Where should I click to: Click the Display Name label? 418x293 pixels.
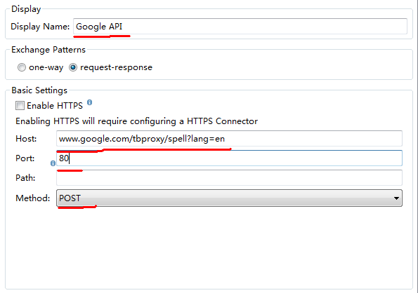tap(40, 27)
